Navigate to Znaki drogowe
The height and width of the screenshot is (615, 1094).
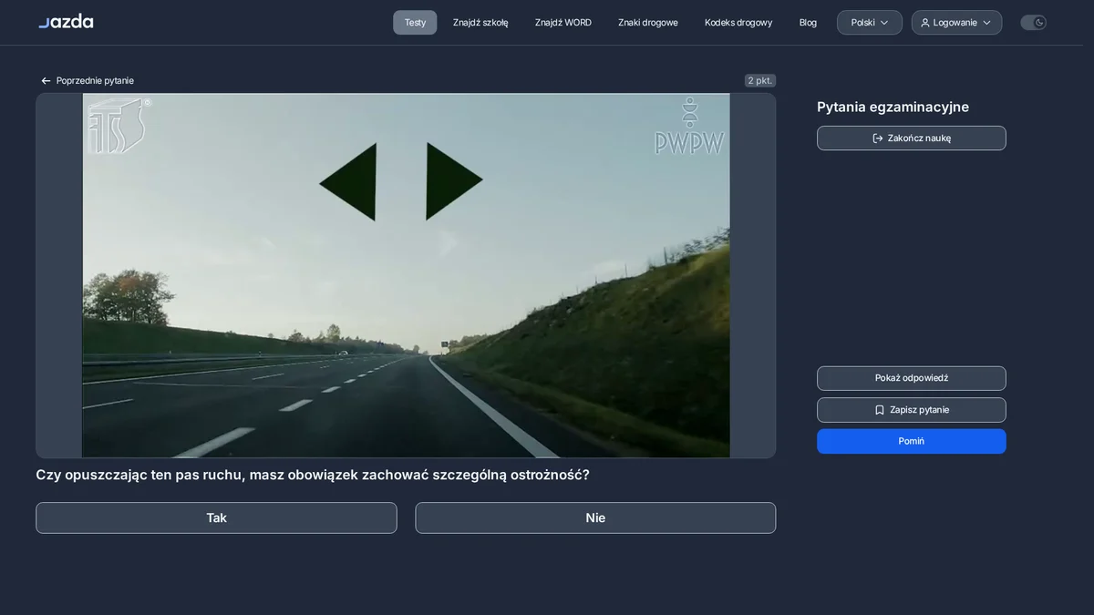(x=648, y=23)
